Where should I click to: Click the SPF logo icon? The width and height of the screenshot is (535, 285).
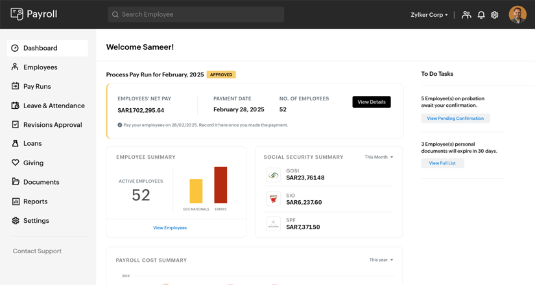(274, 224)
